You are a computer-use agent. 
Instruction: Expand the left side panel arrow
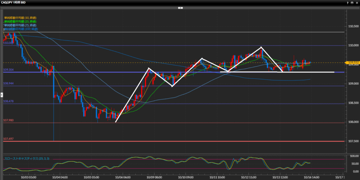1,95
